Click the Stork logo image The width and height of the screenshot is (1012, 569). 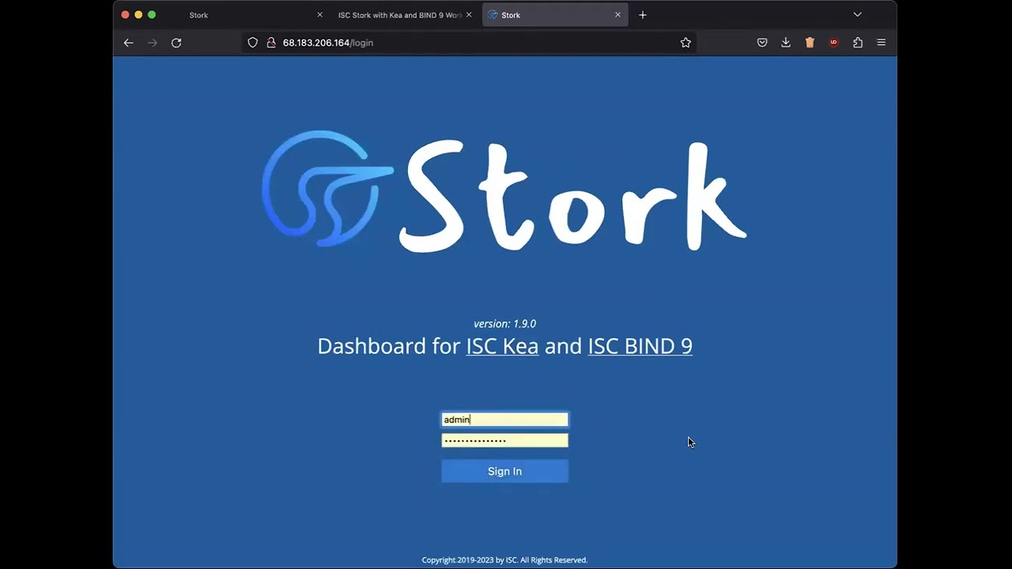[x=504, y=190]
